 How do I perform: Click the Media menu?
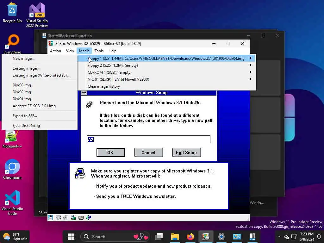(x=84, y=51)
